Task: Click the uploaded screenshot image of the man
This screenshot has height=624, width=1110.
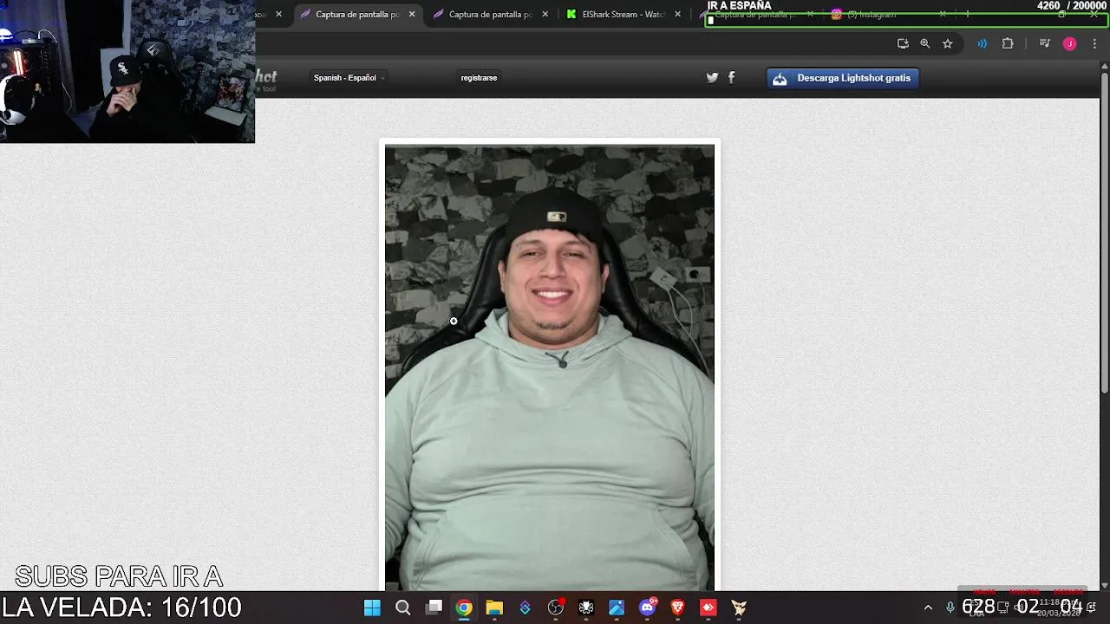Action: click(x=550, y=367)
